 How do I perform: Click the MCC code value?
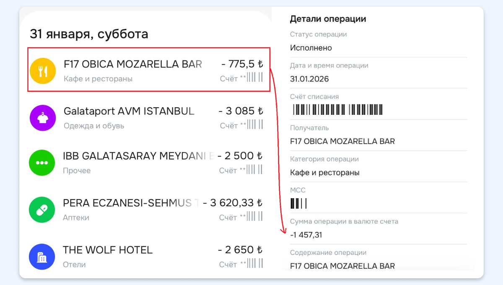299,204
